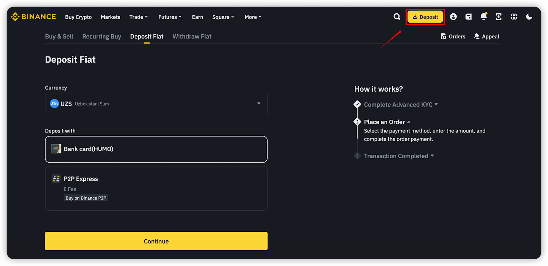Open the user profile icon

click(453, 17)
